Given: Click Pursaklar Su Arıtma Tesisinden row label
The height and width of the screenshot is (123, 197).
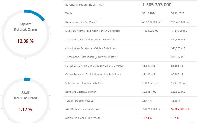Looking at the screenshot, I should click(x=95, y=66).
